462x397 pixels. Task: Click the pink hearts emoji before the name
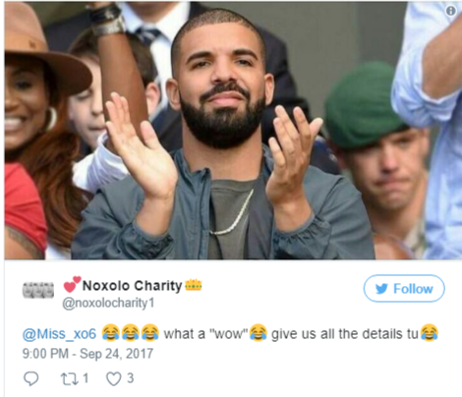[x=72, y=284]
